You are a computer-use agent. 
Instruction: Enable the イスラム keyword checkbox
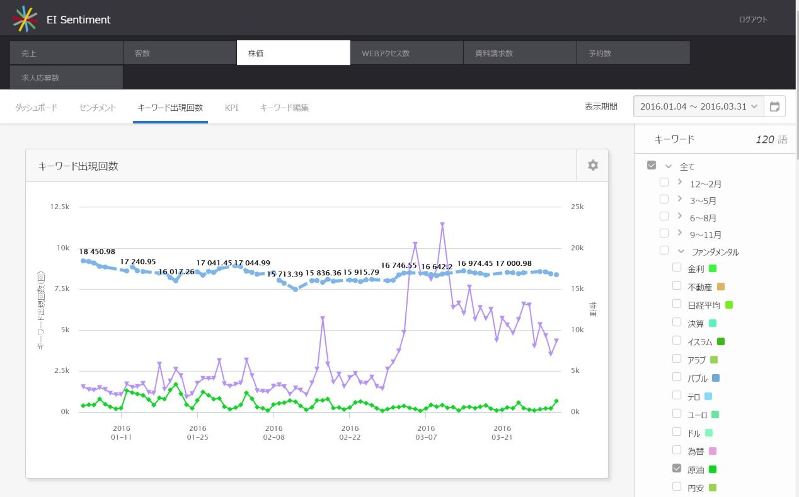pos(677,340)
